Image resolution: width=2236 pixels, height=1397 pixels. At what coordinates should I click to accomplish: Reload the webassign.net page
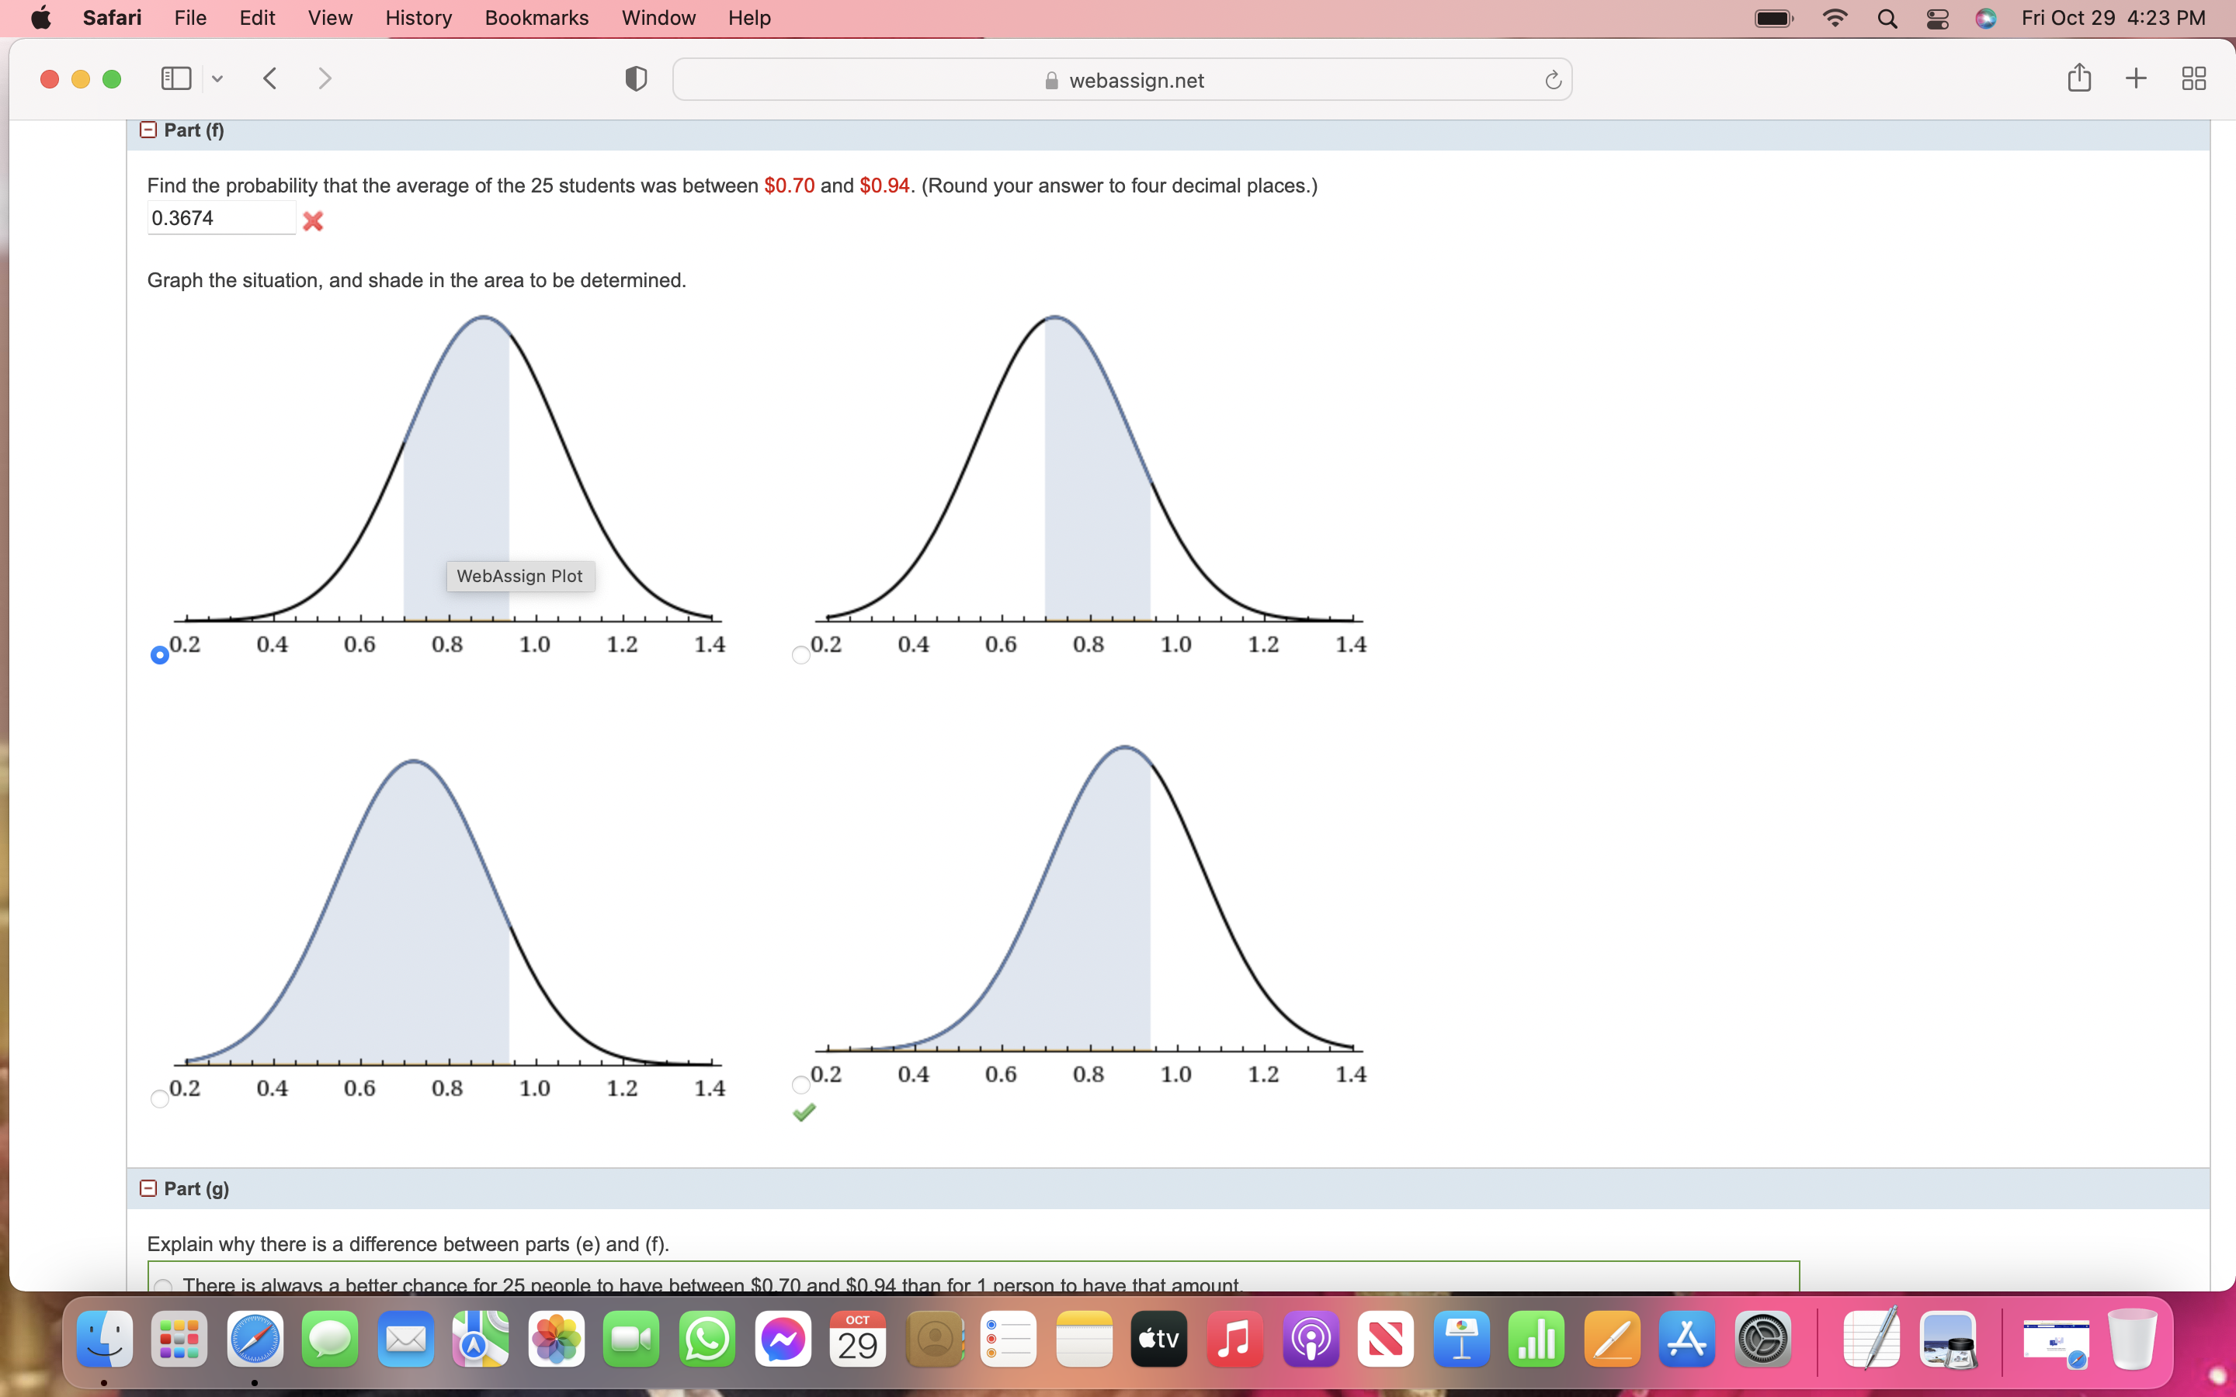[1552, 81]
